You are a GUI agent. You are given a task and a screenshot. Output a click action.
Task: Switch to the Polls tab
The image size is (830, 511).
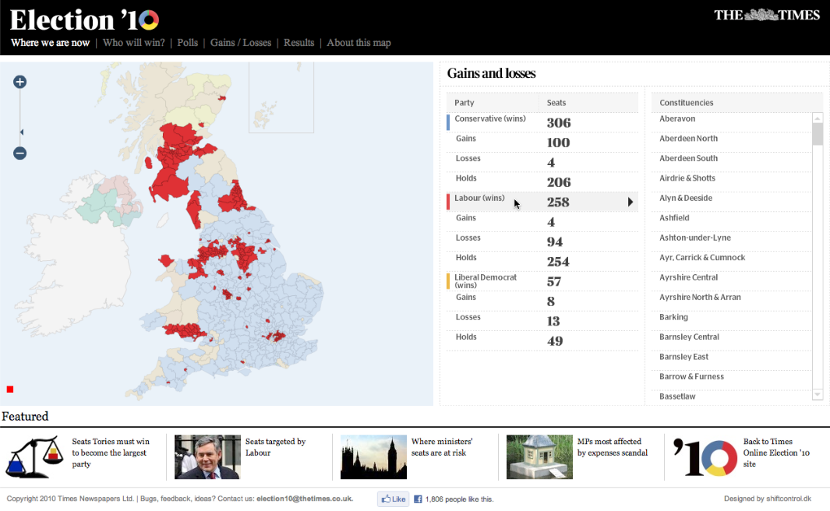coord(187,43)
